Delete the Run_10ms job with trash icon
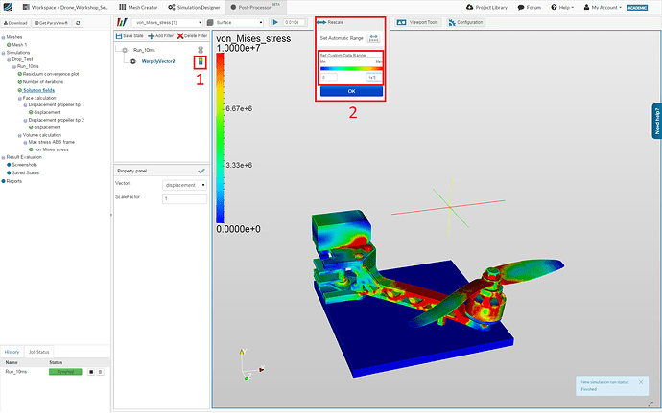This screenshot has width=662, height=413. (99, 370)
